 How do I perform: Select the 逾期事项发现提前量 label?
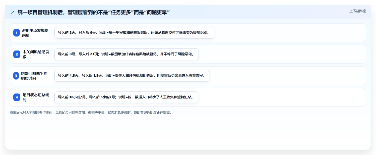click(35, 33)
